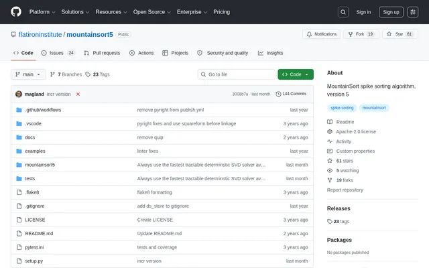Focus the Go to file field
429x268 pixels.
coord(237,74)
